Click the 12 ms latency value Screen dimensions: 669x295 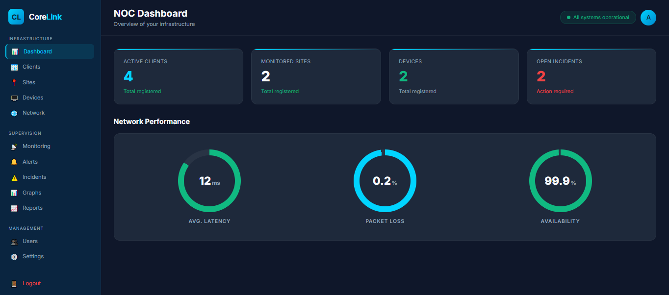coord(209,181)
